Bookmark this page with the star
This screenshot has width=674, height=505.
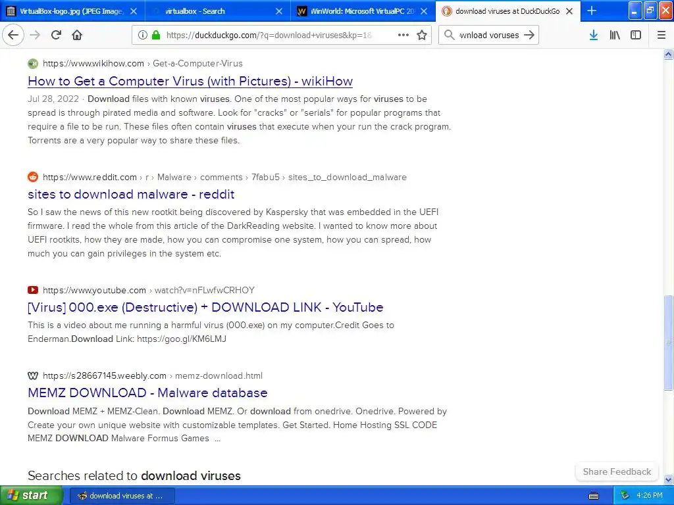click(422, 36)
